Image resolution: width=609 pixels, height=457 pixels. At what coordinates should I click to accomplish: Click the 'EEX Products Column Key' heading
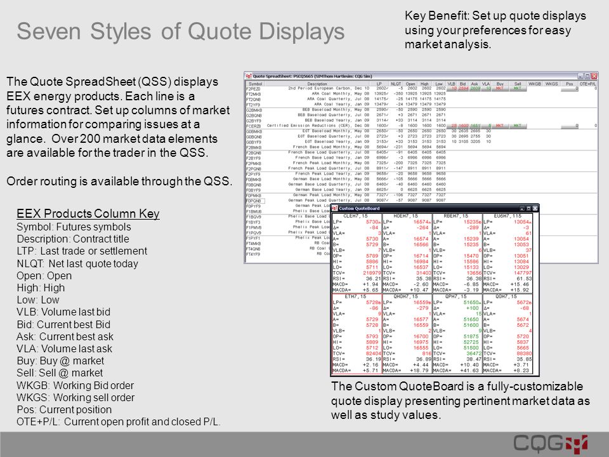click(x=88, y=213)
